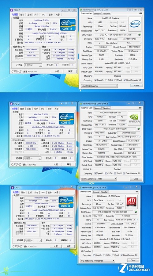Image resolution: width=153 pixels, height=276 pixels.
Task: Click the screenshot camera icon in Radeon HD 7700 GPU-Z
Action: click(137, 192)
